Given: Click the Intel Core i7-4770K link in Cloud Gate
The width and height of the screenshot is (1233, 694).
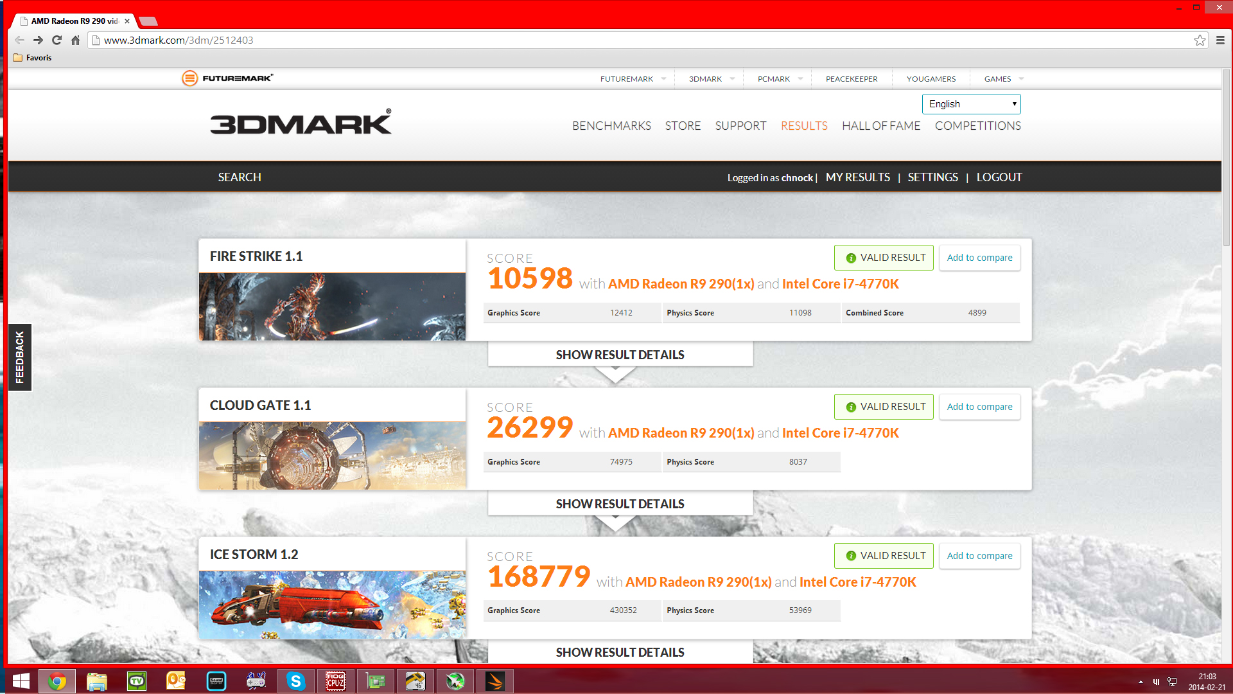Looking at the screenshot, I should pos(840,433).
